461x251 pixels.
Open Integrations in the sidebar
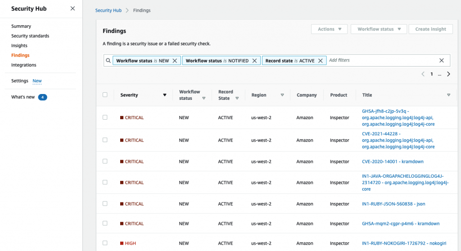point(24,65)
